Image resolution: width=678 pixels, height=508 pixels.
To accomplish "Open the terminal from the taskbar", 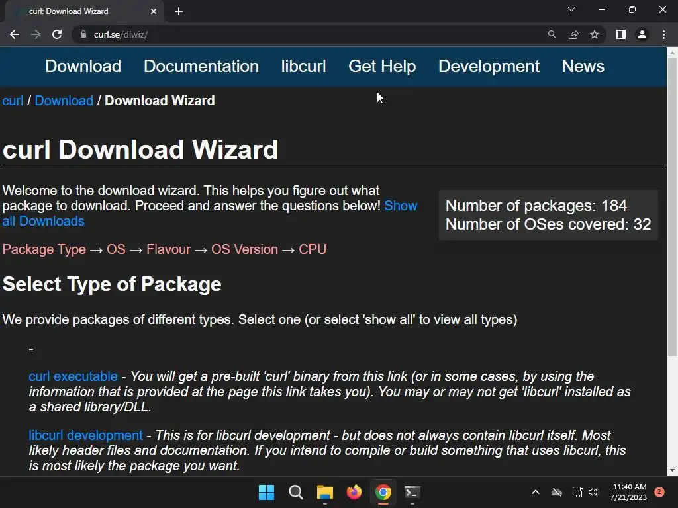I will [x=412, y=492].
